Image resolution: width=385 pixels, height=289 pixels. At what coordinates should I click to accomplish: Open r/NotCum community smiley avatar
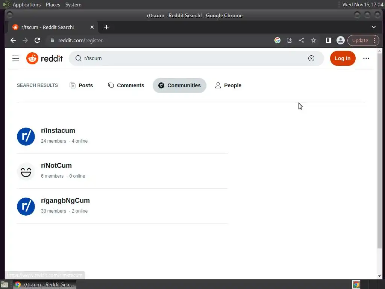click(26, 172)
